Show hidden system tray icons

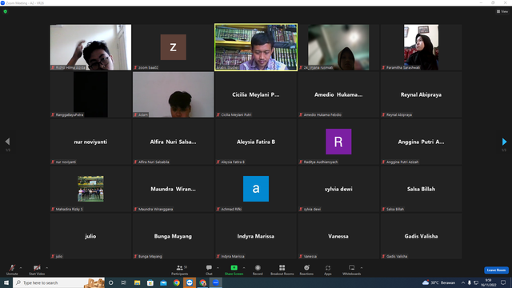(x=463, y=282)
